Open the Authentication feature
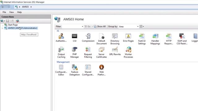 [x=61, y=38]
